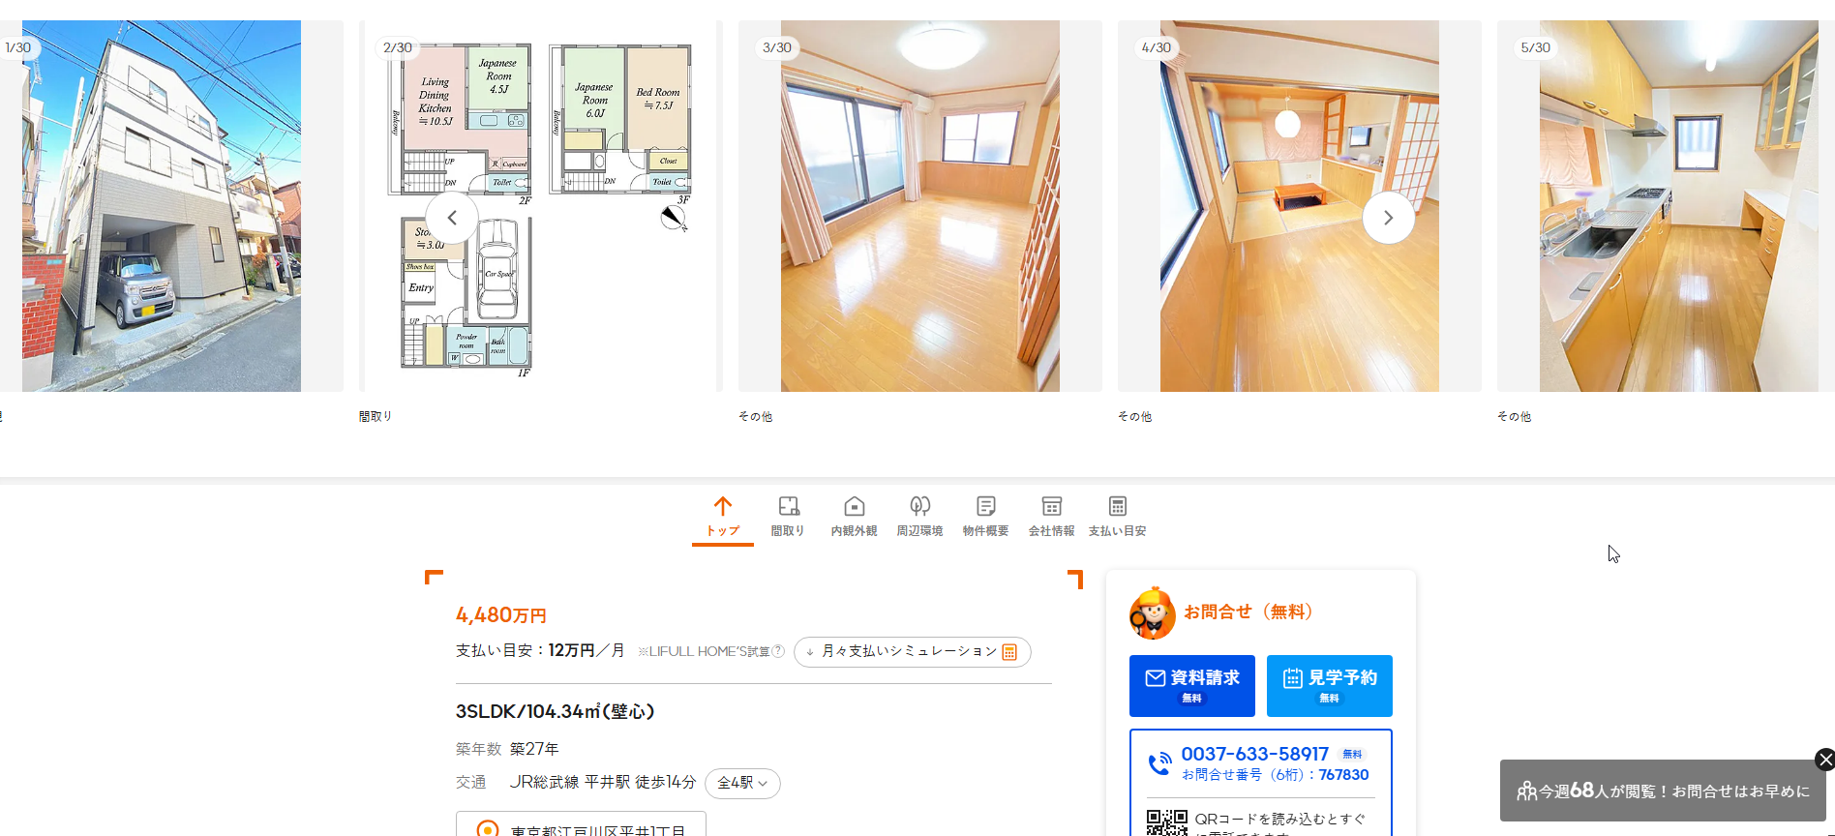Viewport: 1835px width, 836px height.
Task: Book a viewing with the 見学予約 button
Action: click(1329, 686)
